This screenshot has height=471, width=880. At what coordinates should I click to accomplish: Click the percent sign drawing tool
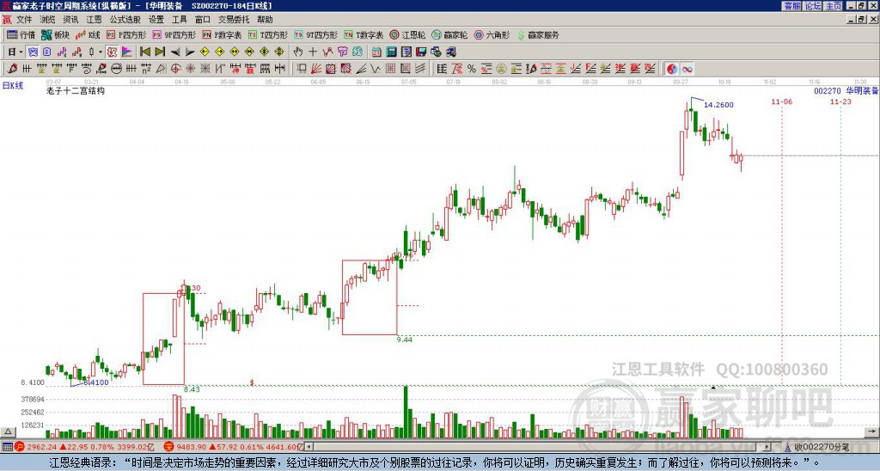tap(472, 69)
